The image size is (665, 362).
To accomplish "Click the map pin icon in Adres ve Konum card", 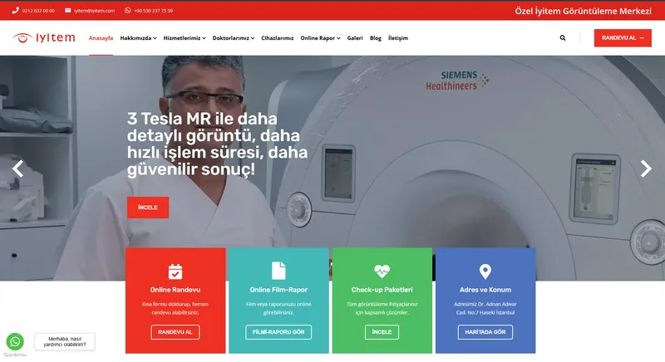I will (x=485, y=271).
